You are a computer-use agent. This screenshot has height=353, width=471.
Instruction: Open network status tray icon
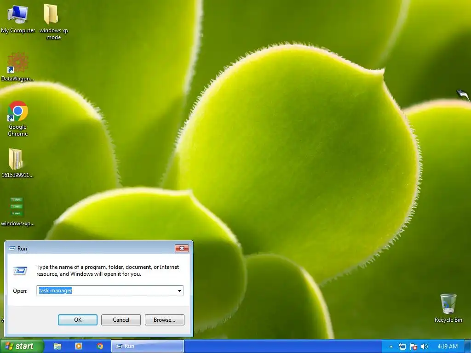(x=402, y=347)
